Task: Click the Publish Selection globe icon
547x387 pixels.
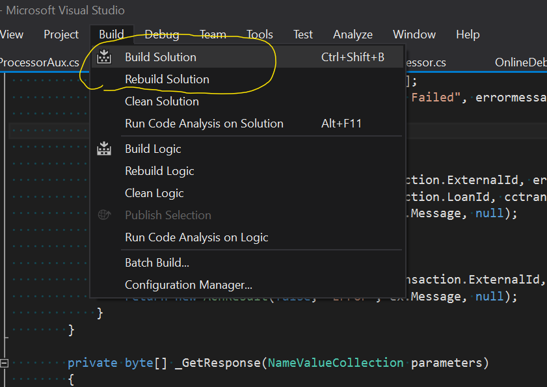Action: pos(104,215)
